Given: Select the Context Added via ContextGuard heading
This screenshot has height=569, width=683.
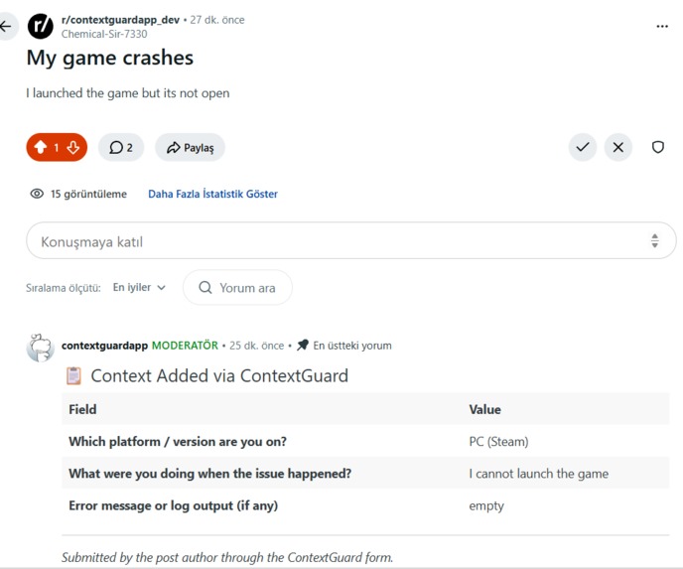Looking at the screenshot, I should [219, 376].
